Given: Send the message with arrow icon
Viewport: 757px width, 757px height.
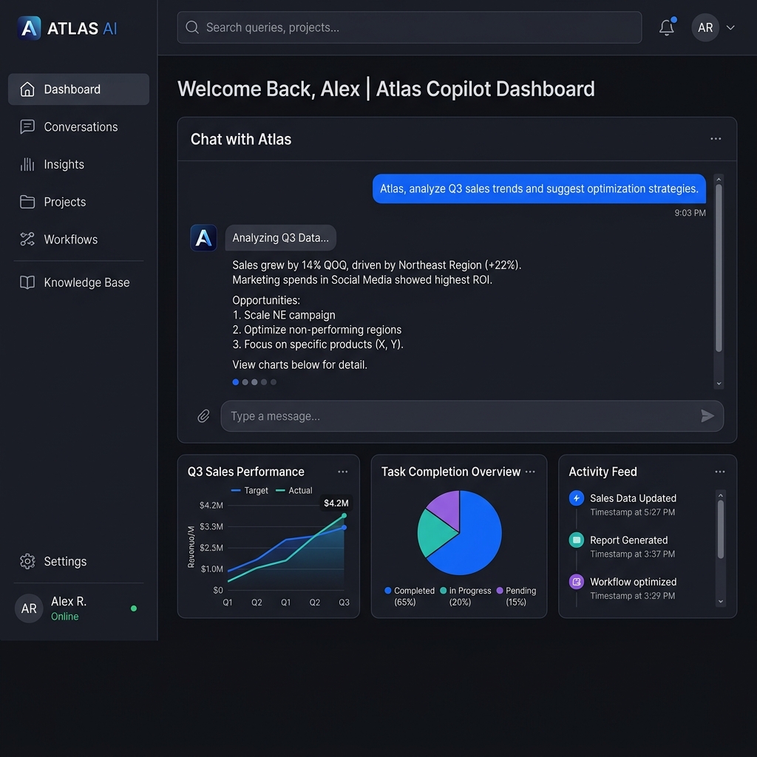Looking at the screenshot, I should tap(707, 415).
